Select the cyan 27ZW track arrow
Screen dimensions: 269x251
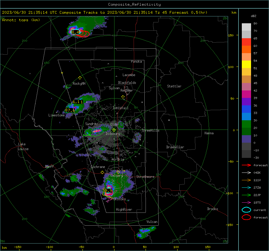[246, 188]
